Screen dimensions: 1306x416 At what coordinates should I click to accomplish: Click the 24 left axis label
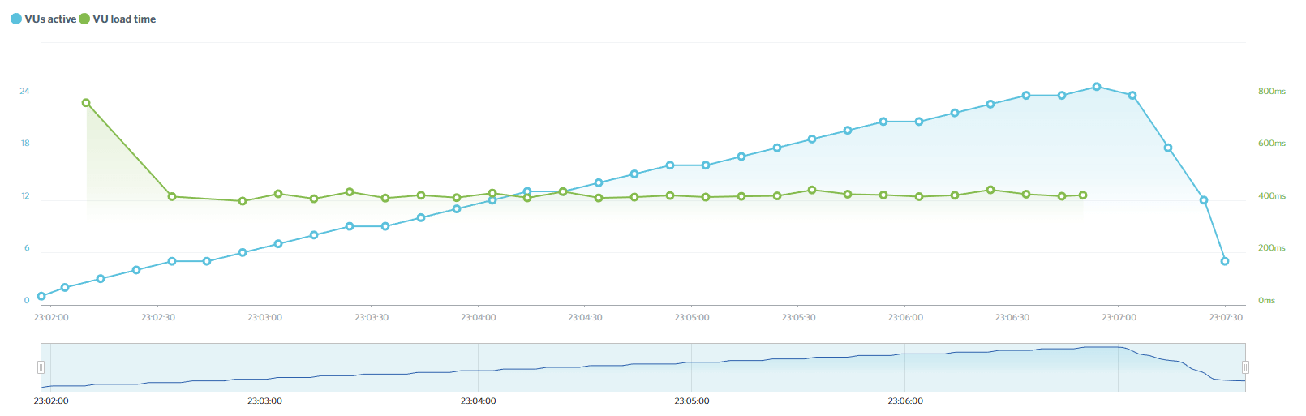(24, 92)
